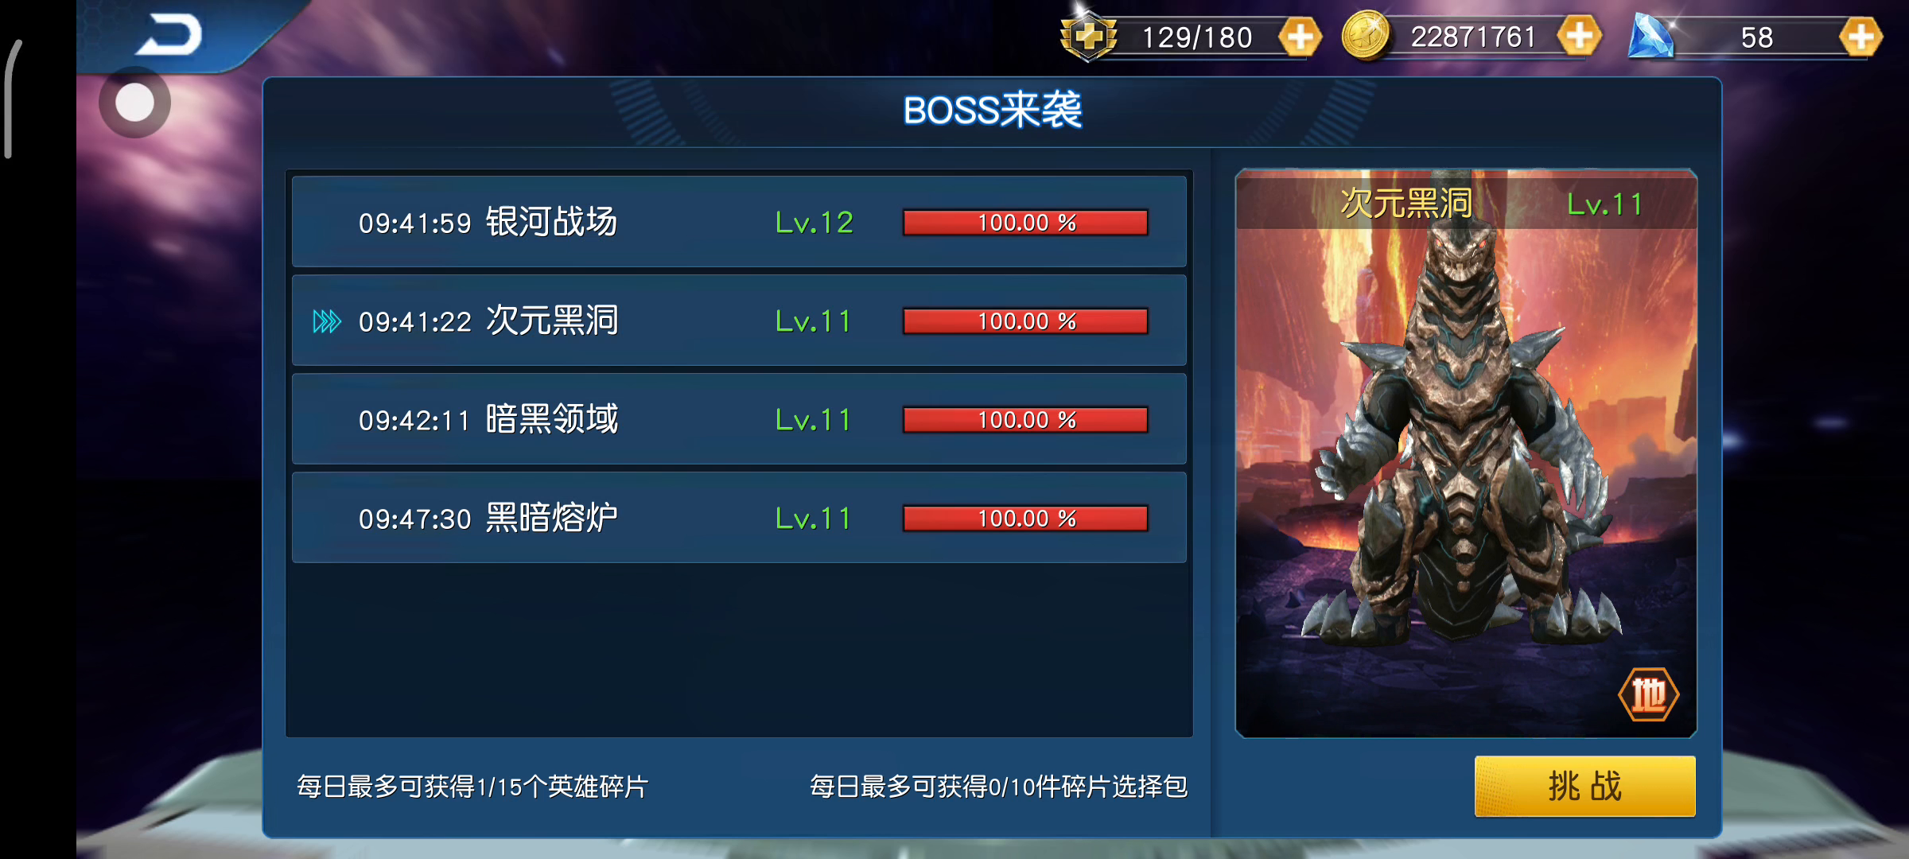
Task: Select the 暗黑领域 boss row
Action: (x=739, y=419)
